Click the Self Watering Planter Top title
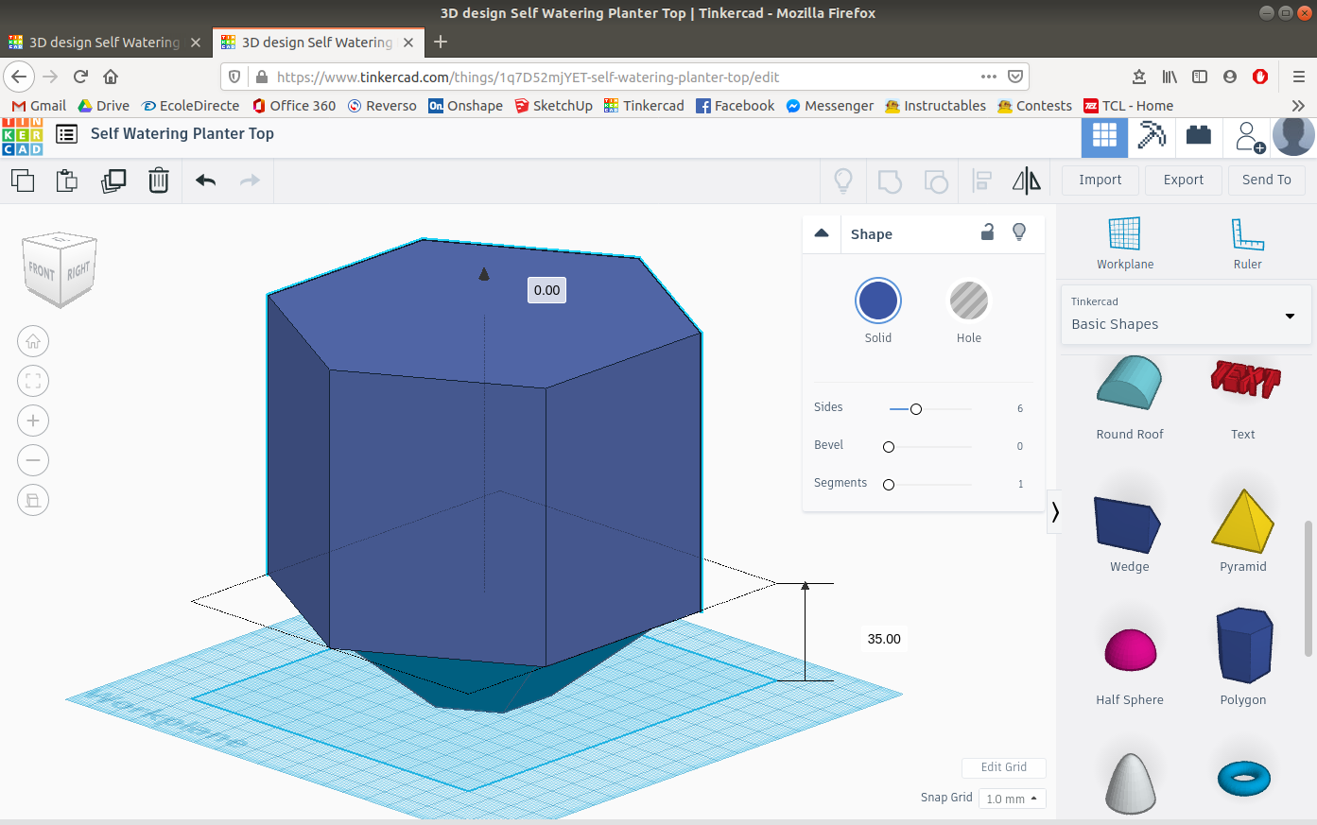Viewport: 1317px width, 825px height. [182, 133]
